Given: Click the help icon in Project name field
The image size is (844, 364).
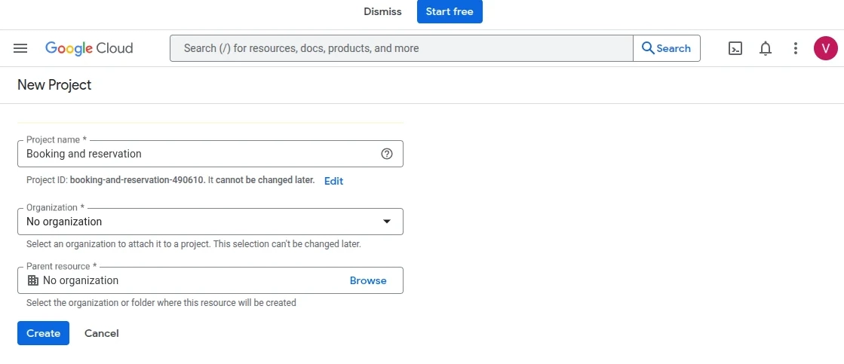Looking at the screenshot, I should pos(387,154).
